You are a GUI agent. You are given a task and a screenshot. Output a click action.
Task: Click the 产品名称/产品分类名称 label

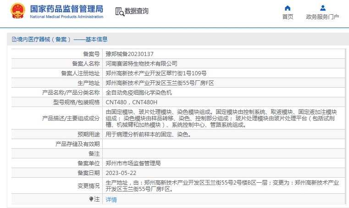71,92
